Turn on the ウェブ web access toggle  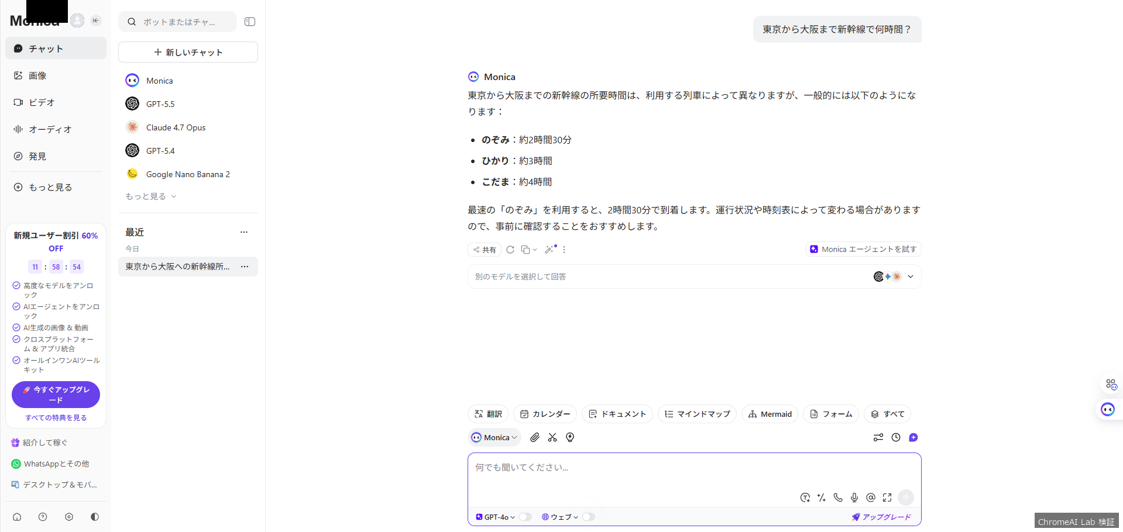(x=589, y=517)
